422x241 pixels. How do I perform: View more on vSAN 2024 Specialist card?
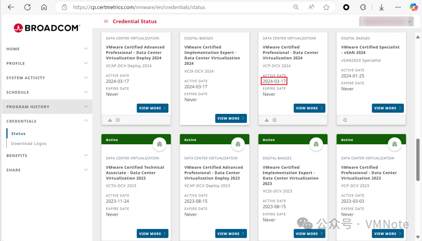coord(388,108)
